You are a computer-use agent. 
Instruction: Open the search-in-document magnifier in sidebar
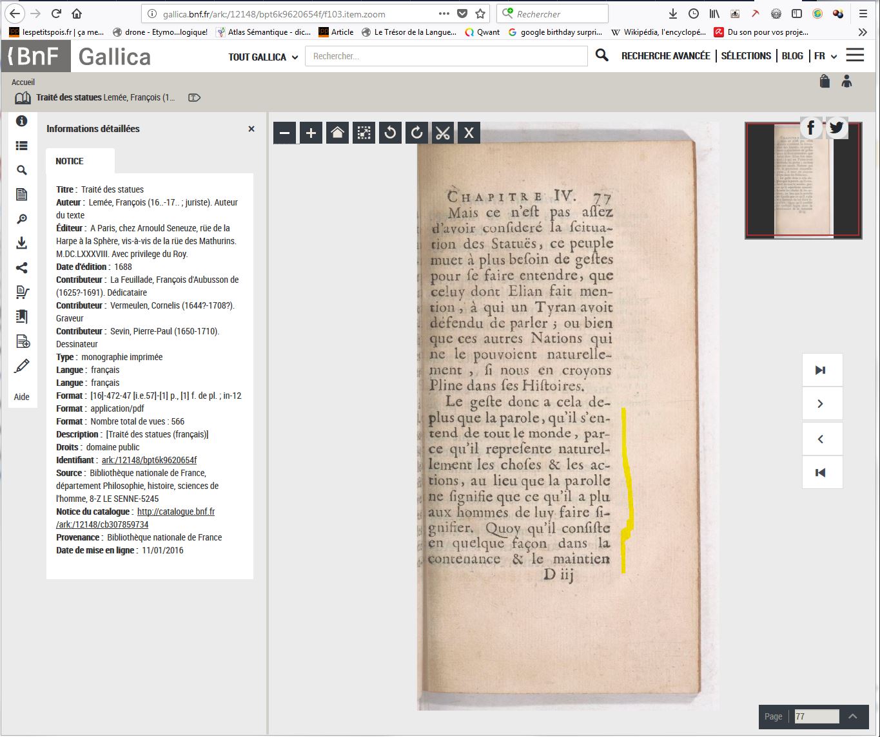pyautogui.click(x=21, y=170)
